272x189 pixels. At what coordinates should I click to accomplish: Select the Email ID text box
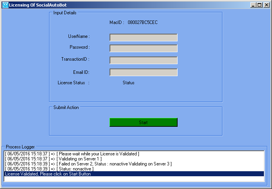click(x=144, y=72)
